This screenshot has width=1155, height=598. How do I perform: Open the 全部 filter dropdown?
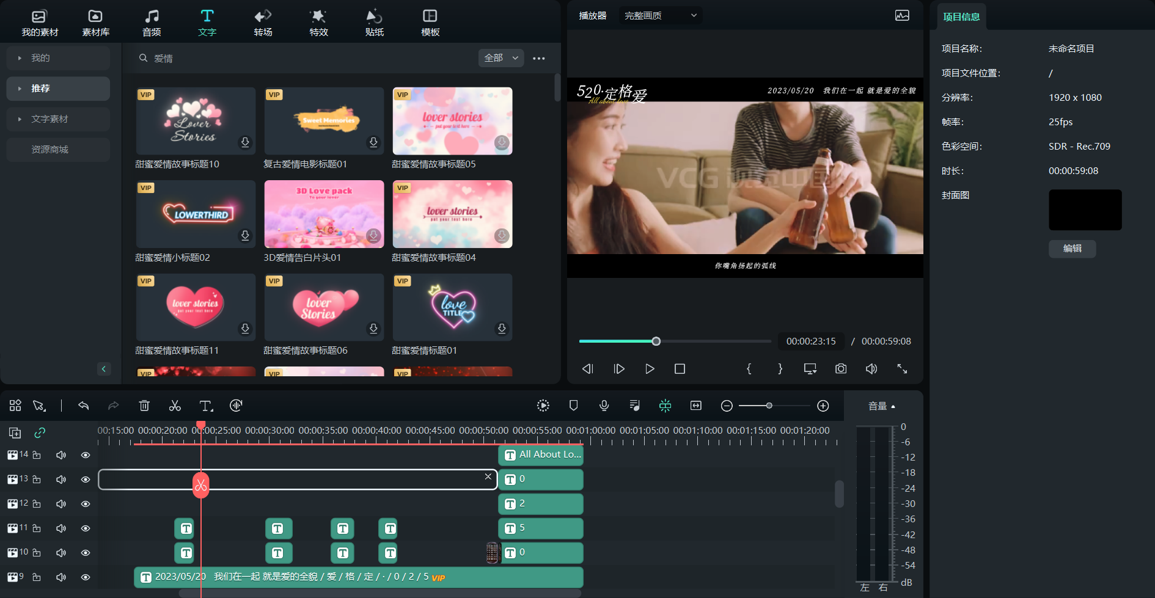(501, 58)
